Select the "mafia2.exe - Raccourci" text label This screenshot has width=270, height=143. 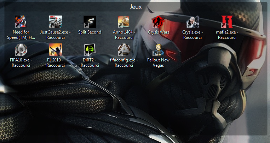227,35
